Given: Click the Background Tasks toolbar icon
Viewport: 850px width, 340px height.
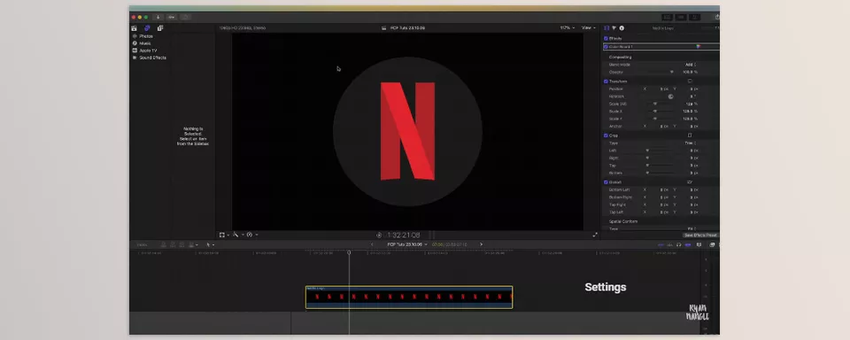Looking at the screenshot, I should coord(185,18).
